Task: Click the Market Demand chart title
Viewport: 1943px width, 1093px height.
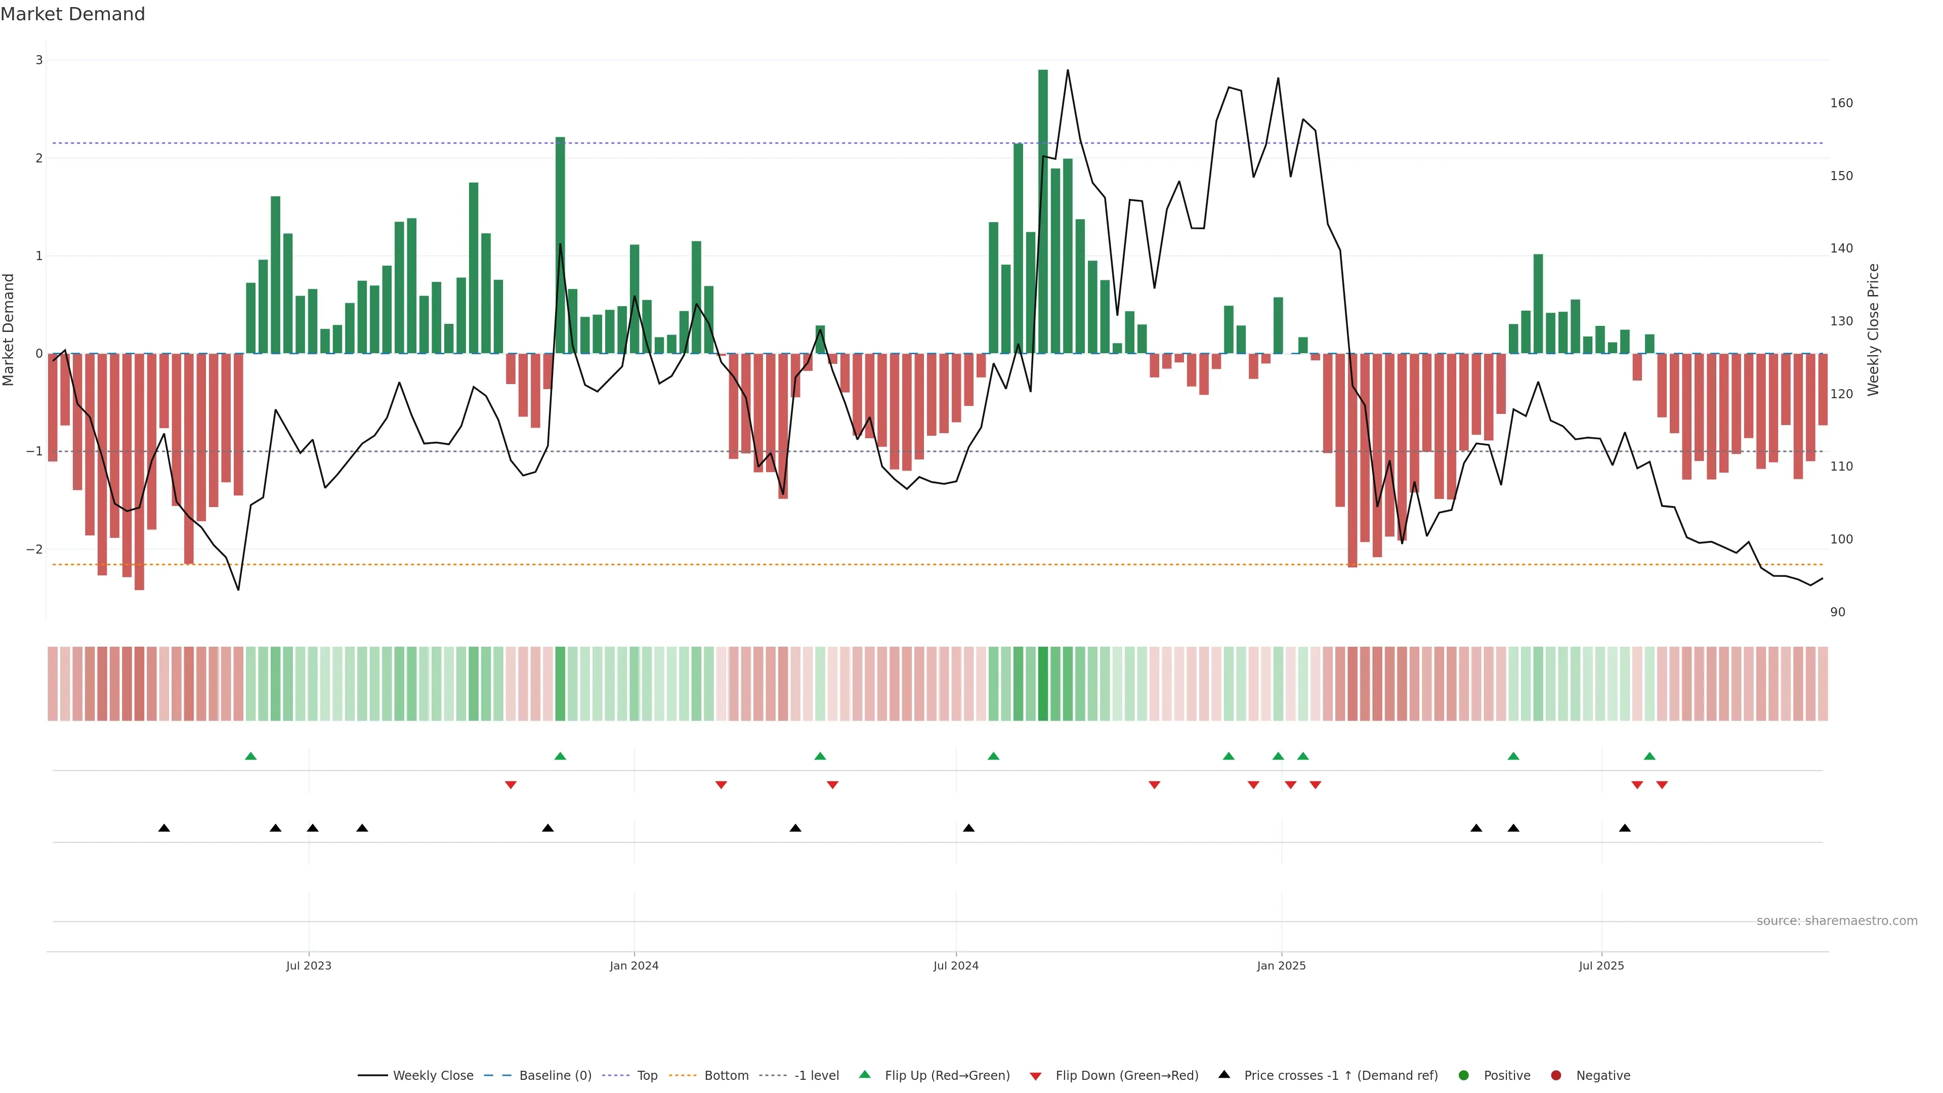Action: (x=72, y=14)
